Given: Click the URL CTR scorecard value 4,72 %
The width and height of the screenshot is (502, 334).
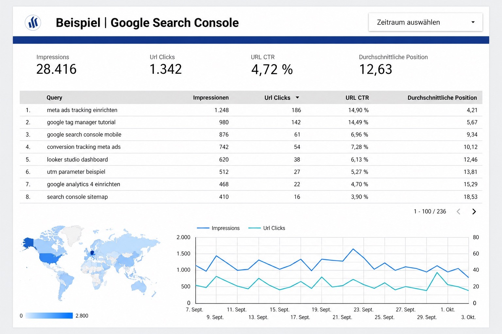Looking at the screenshot, I should pyautogui.click(x=272, y=69).
